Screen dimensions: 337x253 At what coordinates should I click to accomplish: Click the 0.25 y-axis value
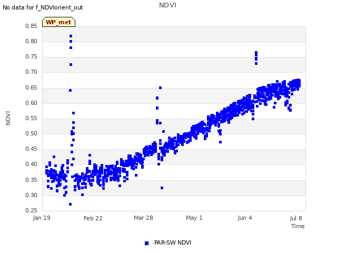[x=32, y=210]
